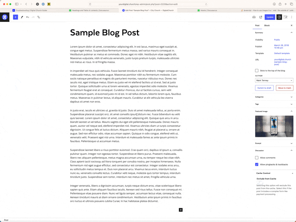
Task: Close the settings sidebar with X
Action: pyautogui.click(x=292, y=26)
